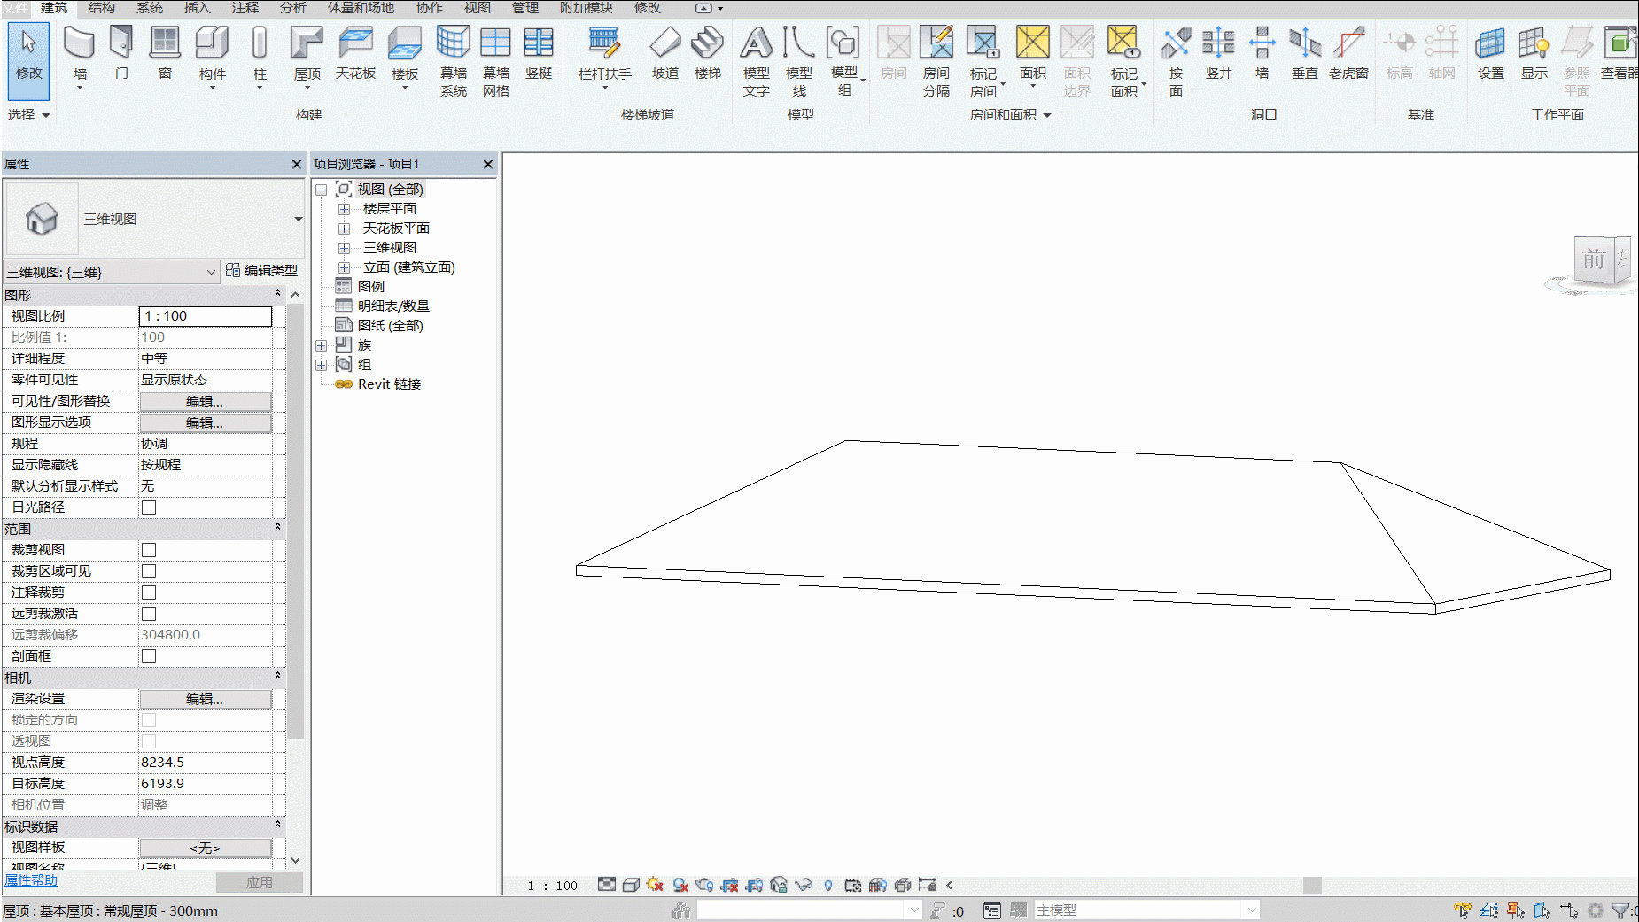Open the 属性帮助 link

point(31,879)
